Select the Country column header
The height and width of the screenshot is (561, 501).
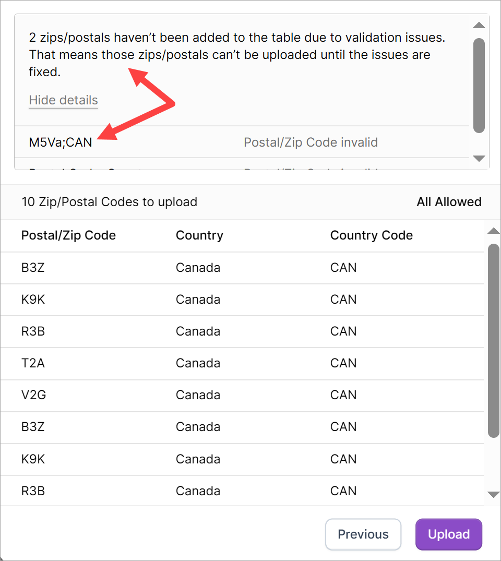click(199, 235)
